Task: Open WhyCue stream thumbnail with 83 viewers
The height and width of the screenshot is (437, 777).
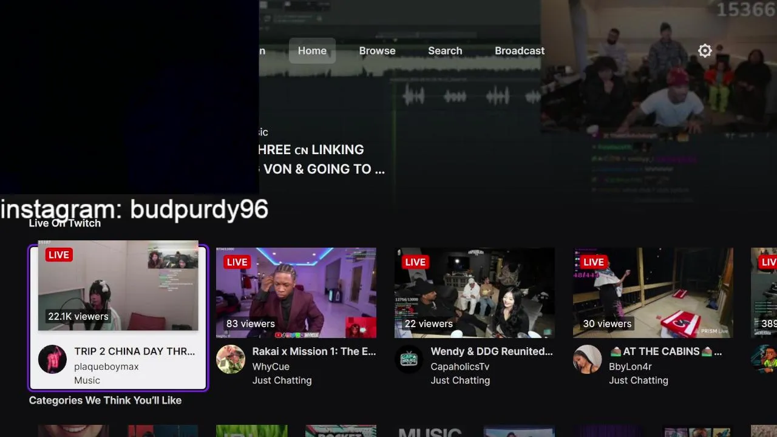Action: point(296,293)
